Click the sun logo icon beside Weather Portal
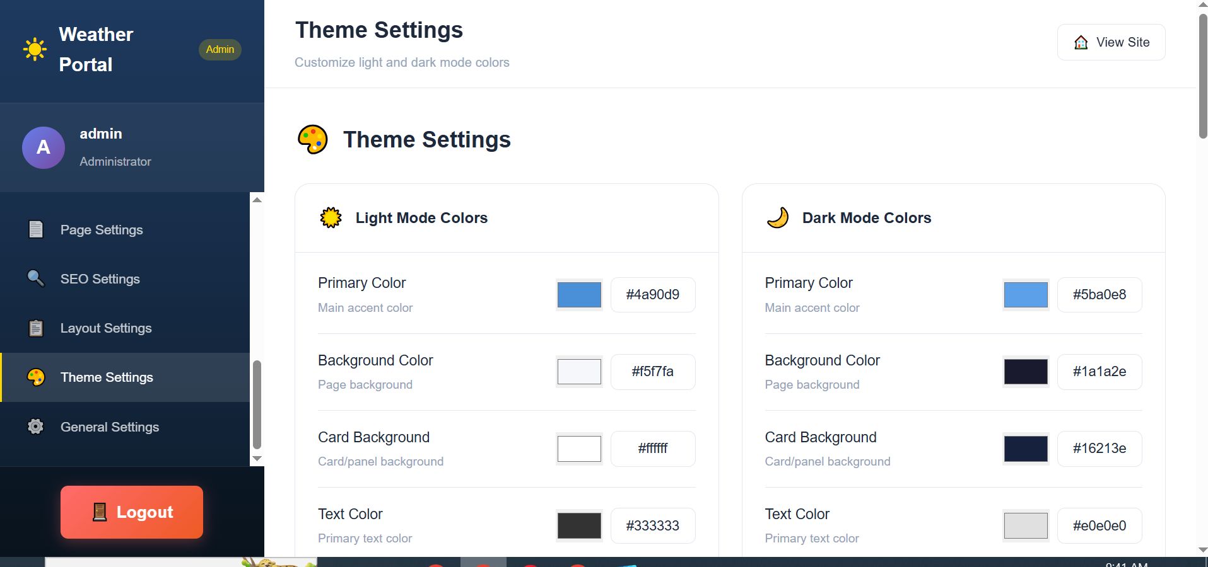This screenshot has height=567, width=1208. pos(35,49)
